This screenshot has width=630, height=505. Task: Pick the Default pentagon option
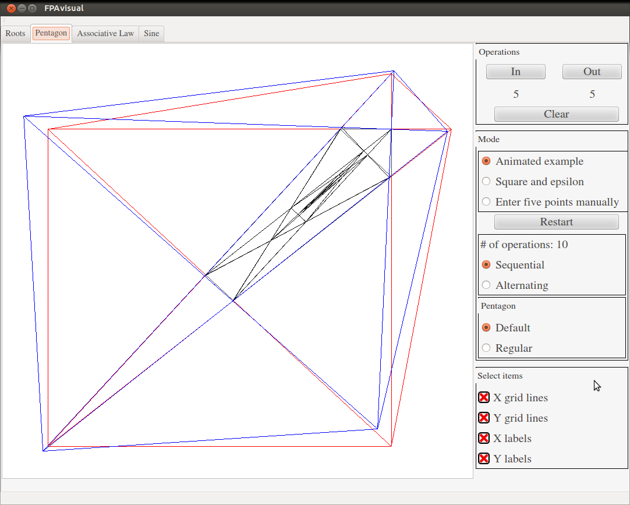(486, 328)
